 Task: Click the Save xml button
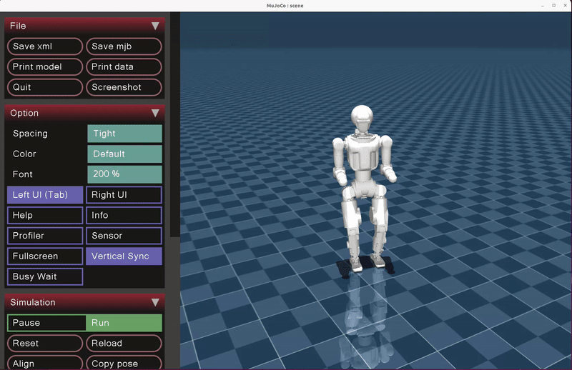45,46
